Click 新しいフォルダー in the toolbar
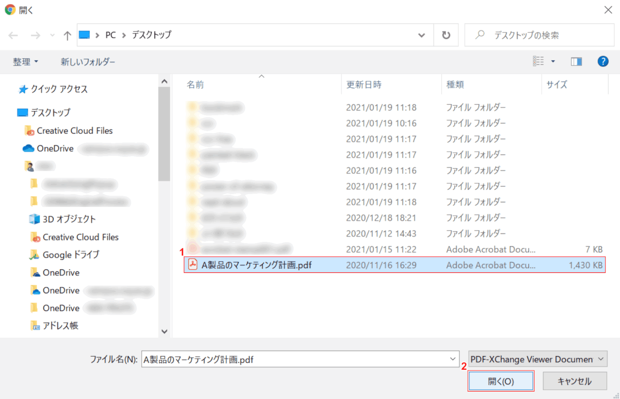 coord(88,62)
